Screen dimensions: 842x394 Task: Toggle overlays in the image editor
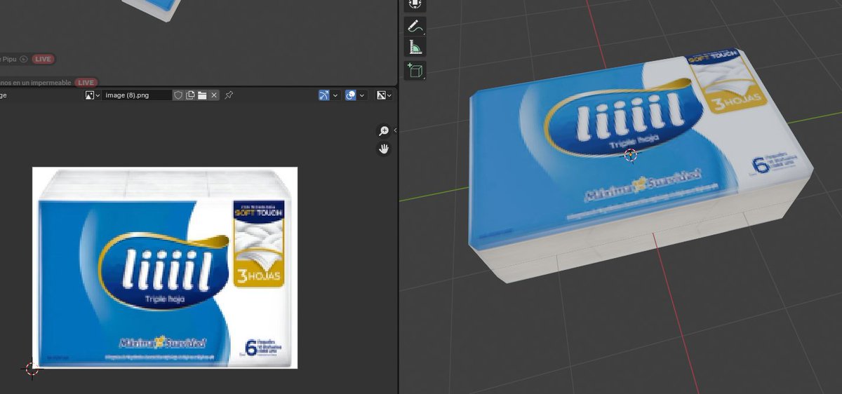(x=351, y=95)
